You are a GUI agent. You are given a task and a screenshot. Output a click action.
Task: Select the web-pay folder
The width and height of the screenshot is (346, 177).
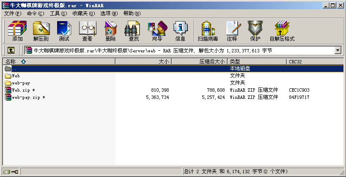pyautogui.click(x=21, y=83)
